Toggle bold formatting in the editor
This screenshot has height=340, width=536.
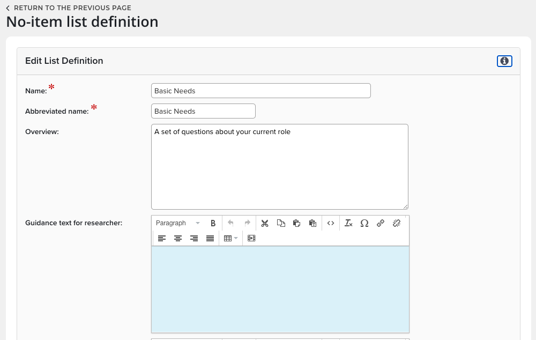coord(213,223)
